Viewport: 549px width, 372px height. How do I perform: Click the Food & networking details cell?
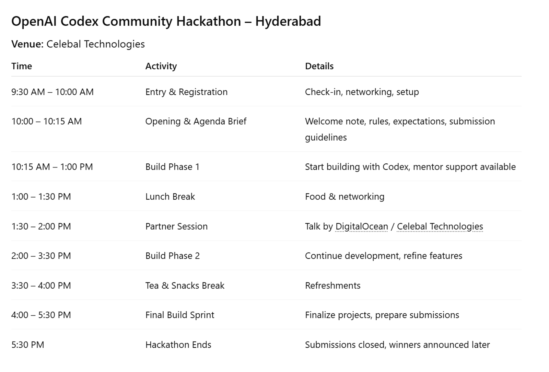[x=344, y=197]
